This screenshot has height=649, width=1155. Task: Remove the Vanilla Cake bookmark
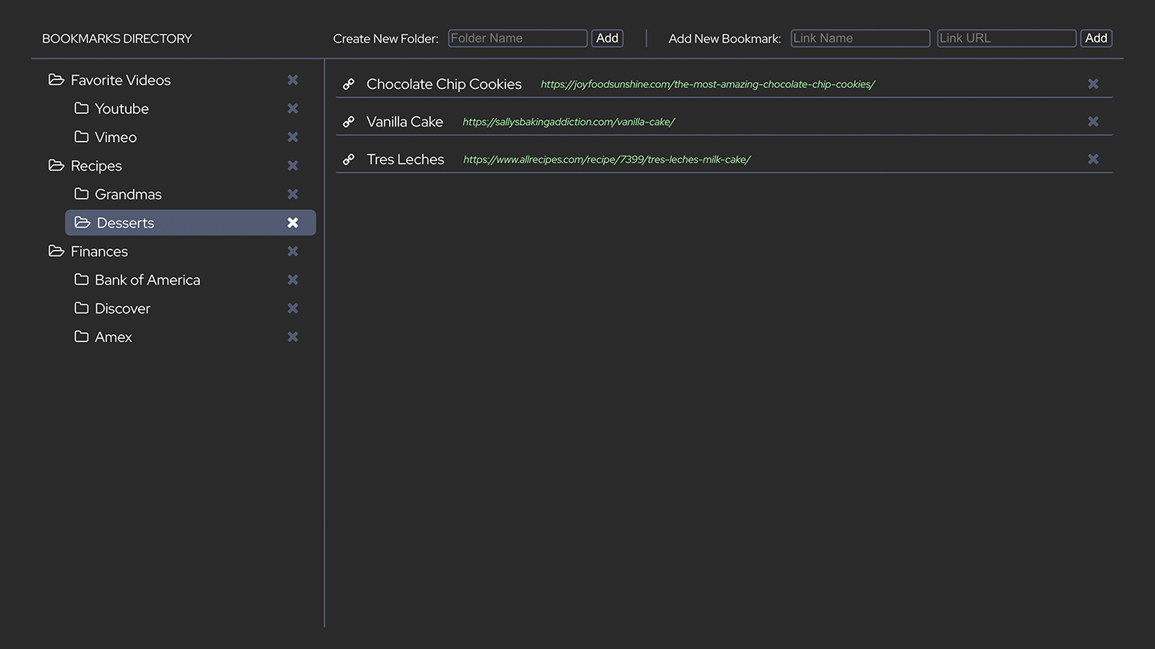click(1093, 122)
